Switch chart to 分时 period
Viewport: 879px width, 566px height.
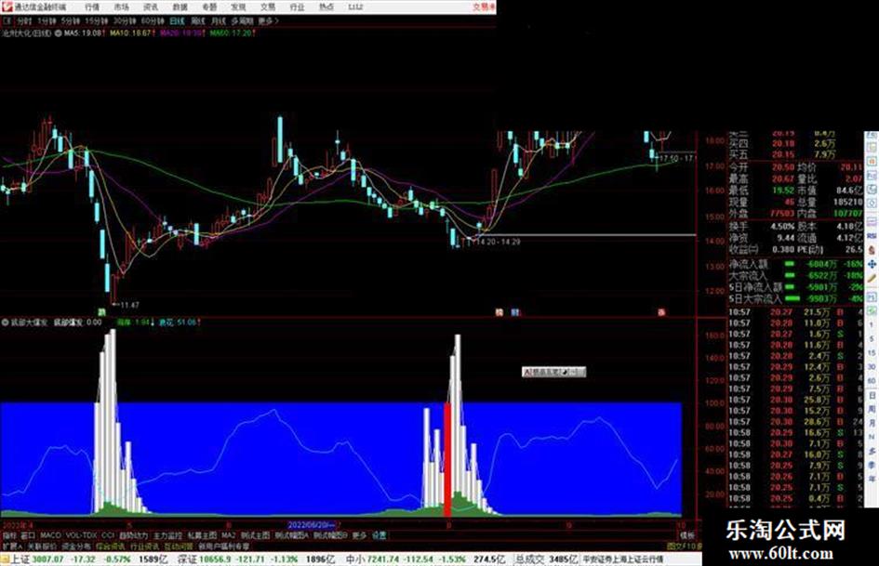(24, 20)
